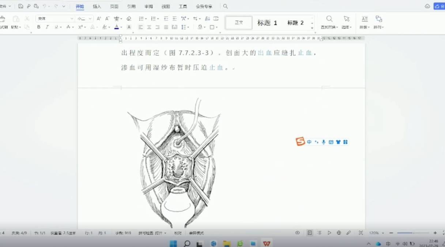Apply the 正文 style
This screenshot has height=247, width=445.
pos(239,23)
